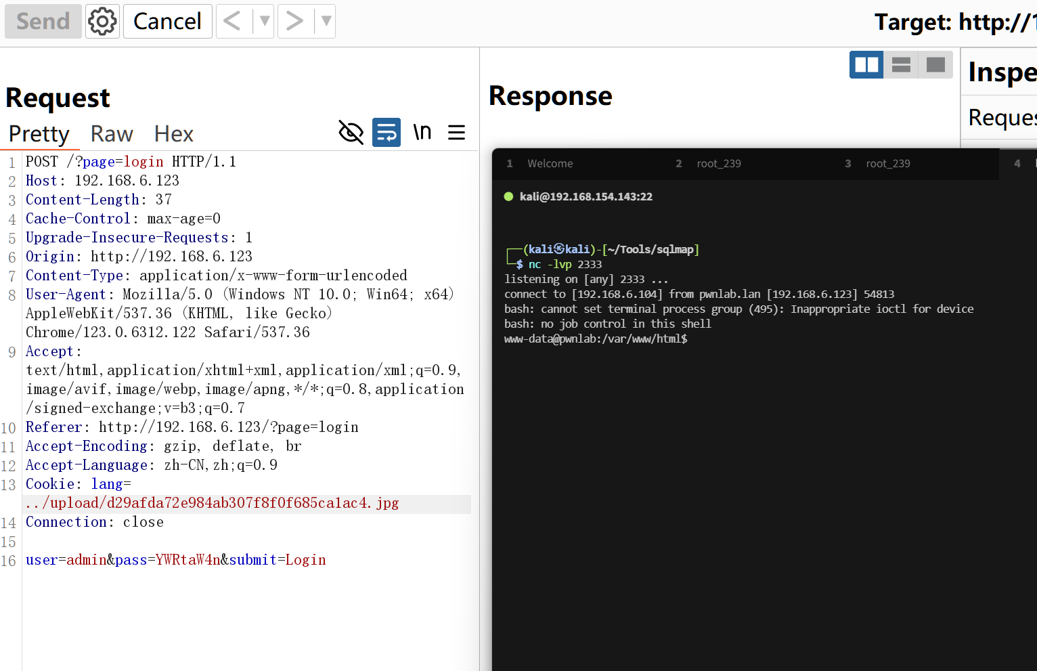Screen dimensions: 1037x671
Task: Open the forward-history dropdown arrow
Action: (326, 22)
